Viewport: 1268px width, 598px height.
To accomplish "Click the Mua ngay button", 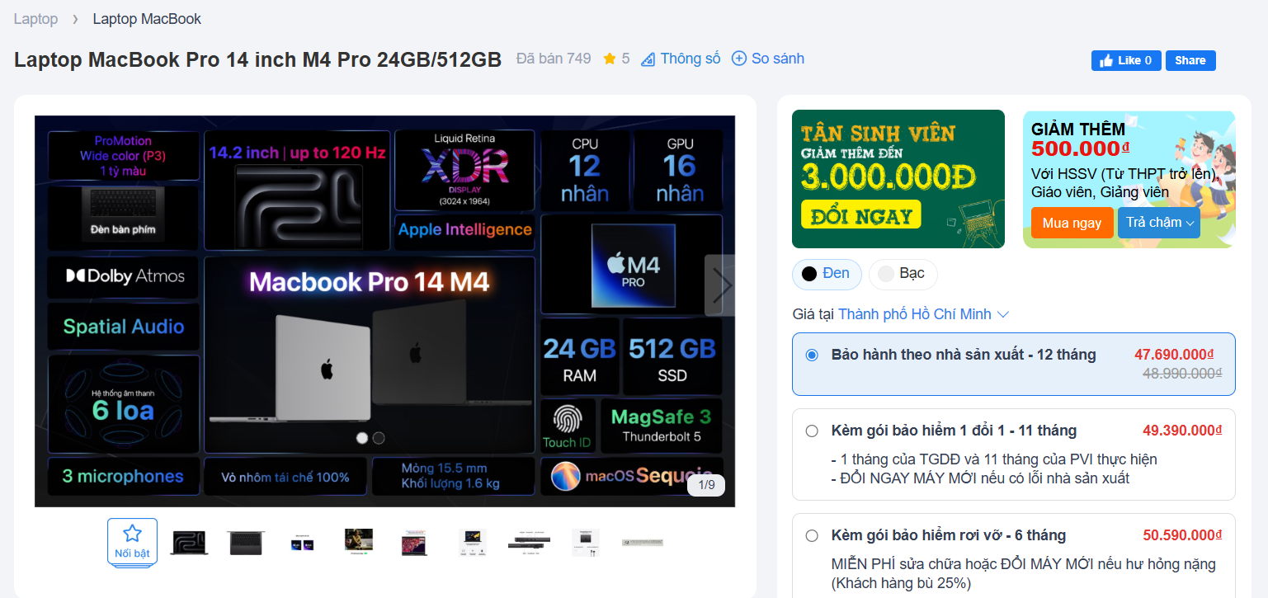I will [1072, 223].
